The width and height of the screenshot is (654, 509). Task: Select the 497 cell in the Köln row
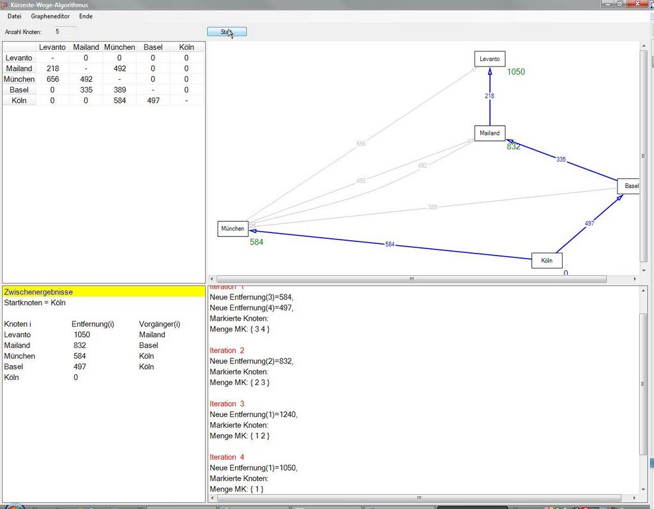coord(153,101)
